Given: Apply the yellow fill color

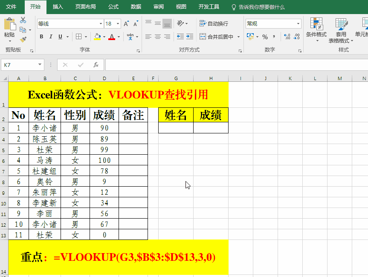Looking at the screenshot, I should 97,37.
